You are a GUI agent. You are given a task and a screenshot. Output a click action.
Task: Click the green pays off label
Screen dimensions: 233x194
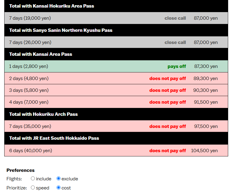tap(177, 66)
